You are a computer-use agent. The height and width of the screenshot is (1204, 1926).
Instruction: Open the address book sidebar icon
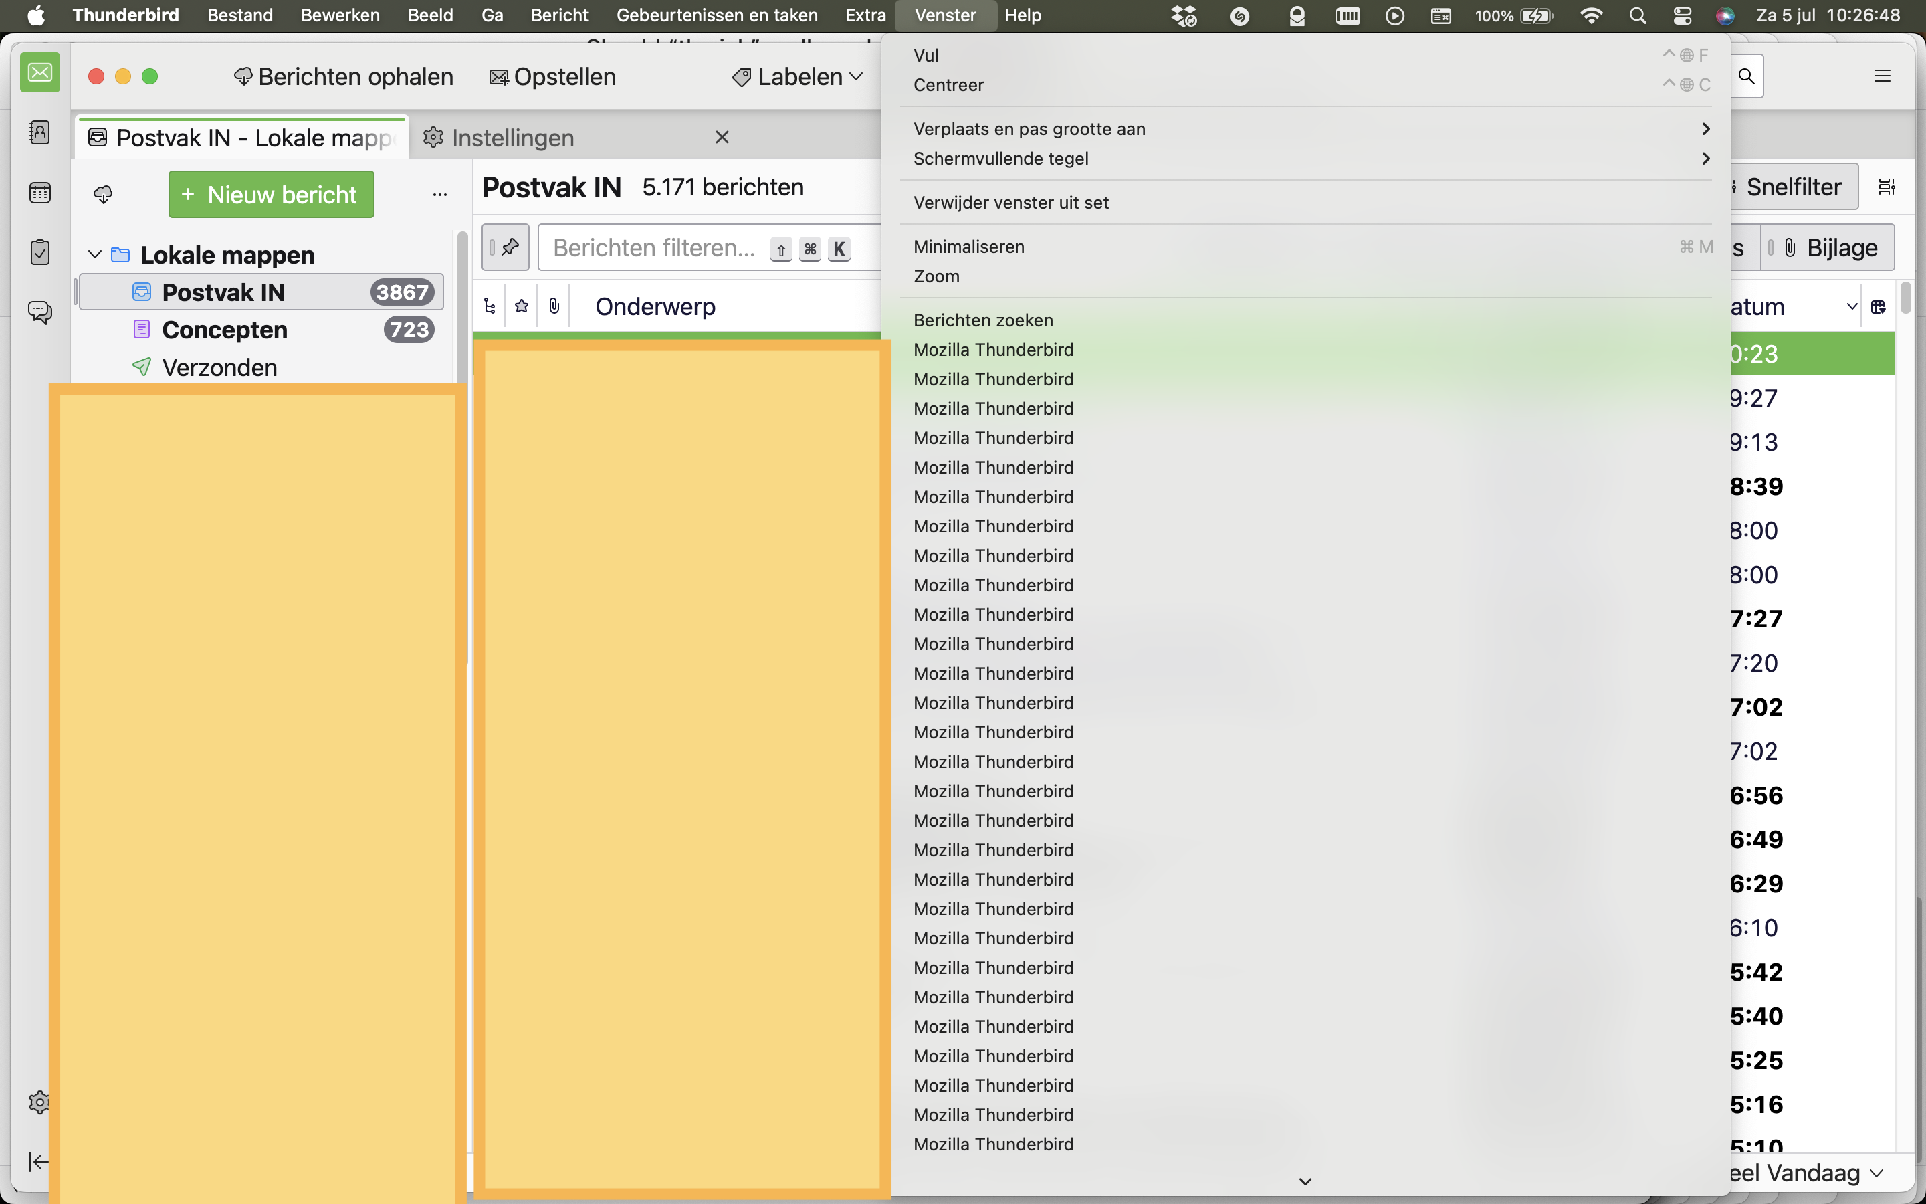pyautogui.click(x=40, y=132)
